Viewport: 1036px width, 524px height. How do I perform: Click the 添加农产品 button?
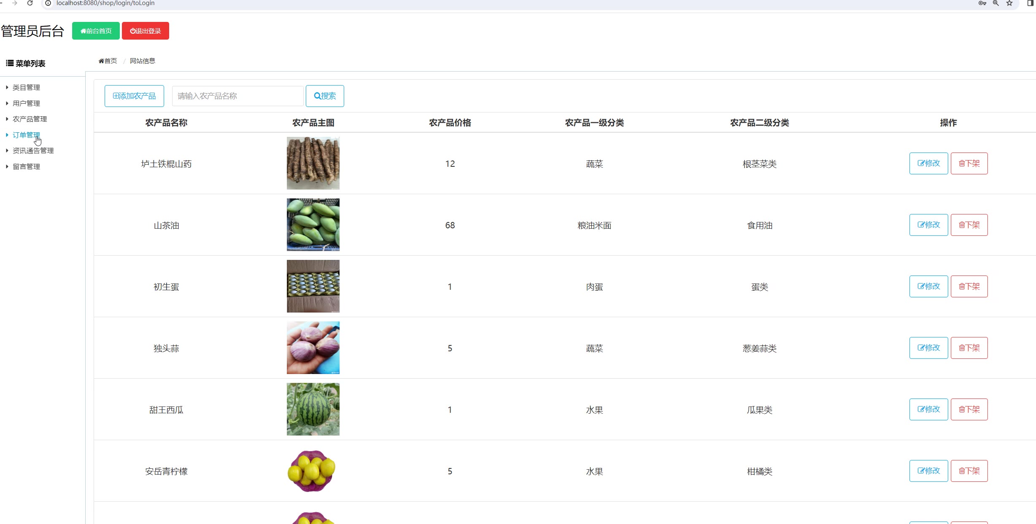point(134,96)
